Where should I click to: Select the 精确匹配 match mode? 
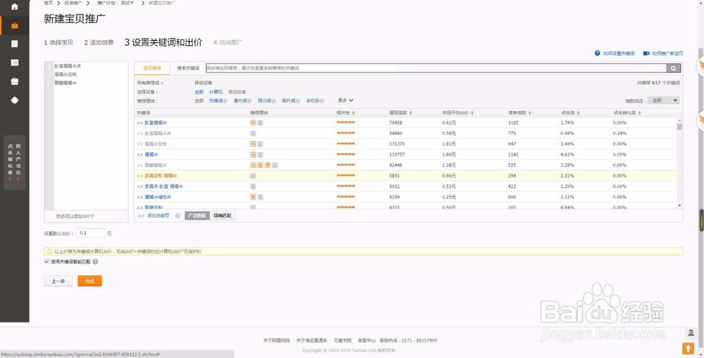click(222, 216)
